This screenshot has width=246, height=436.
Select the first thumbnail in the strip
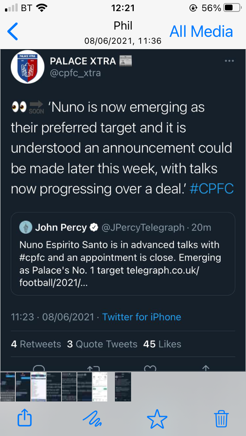[x=8, y=386]
